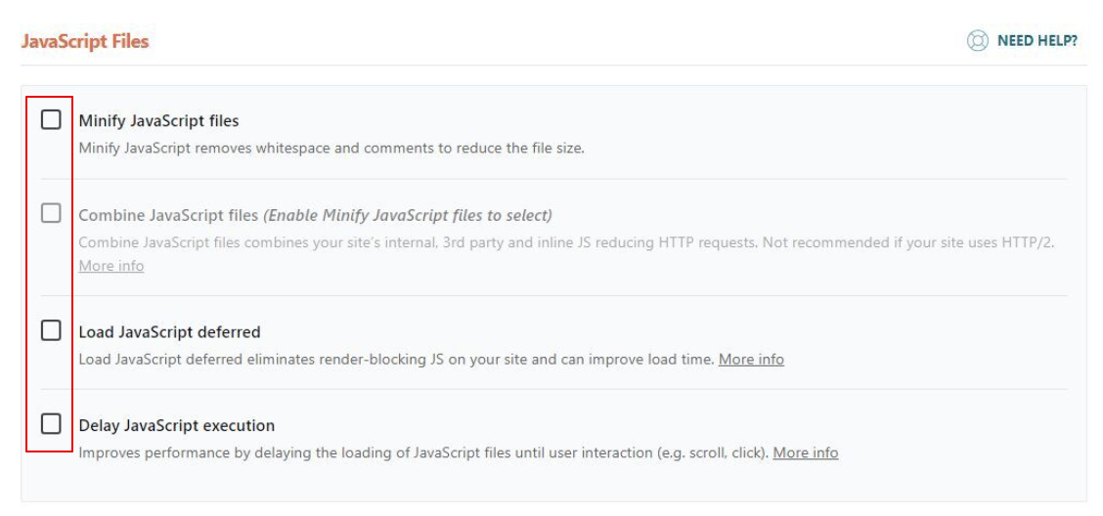
Task: Click the lifebuoy help icon
Action: [x=977, y=41]
